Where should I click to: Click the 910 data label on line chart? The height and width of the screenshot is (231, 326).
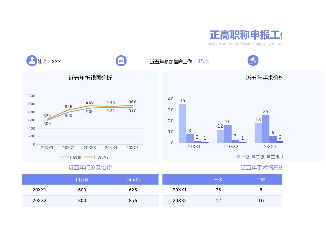click(x=132, y=111)
